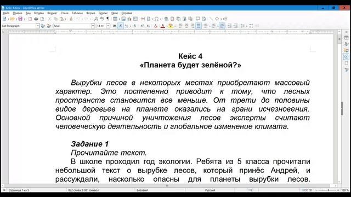Click the Базовый page style field

pos(142,190)
